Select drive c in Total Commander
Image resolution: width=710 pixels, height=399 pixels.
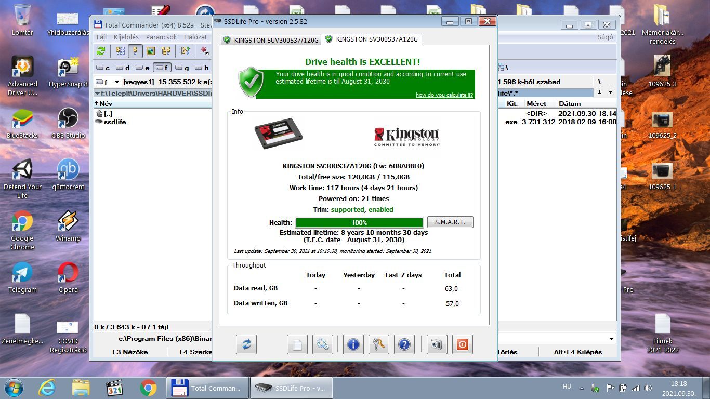pos(103,68)
